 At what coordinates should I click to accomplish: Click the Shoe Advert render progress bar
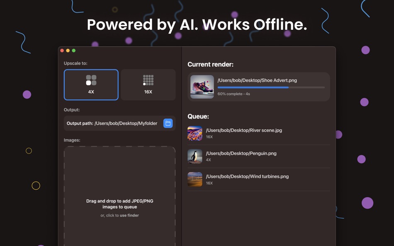(x=271, y=87)
